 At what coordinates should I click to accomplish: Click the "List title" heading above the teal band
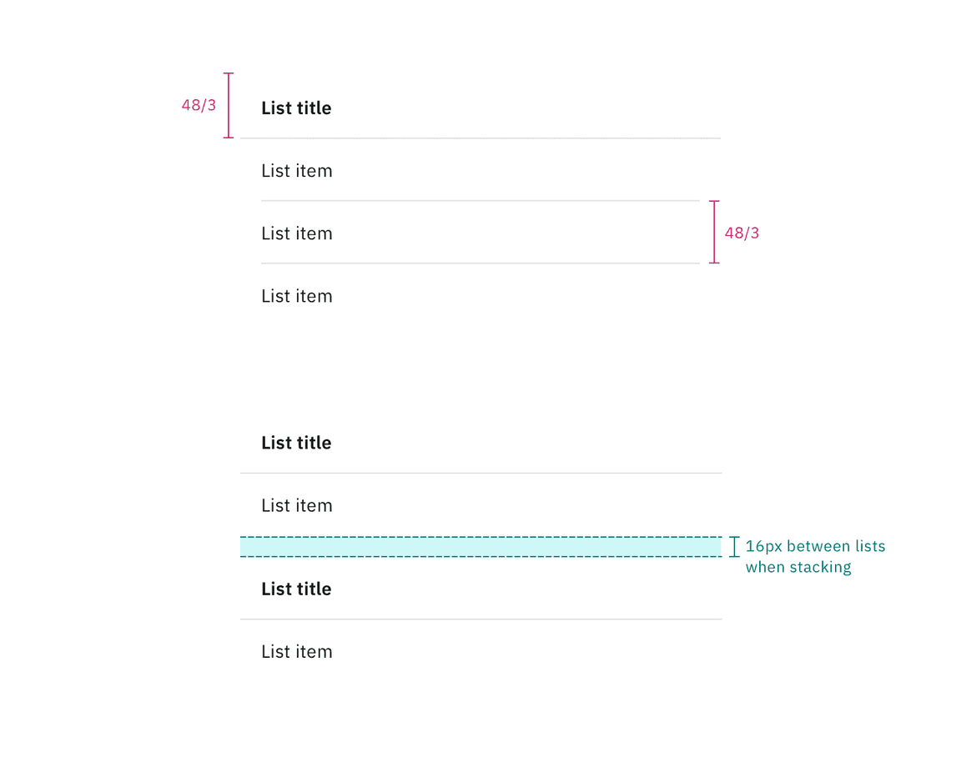[x=296, y=443]
